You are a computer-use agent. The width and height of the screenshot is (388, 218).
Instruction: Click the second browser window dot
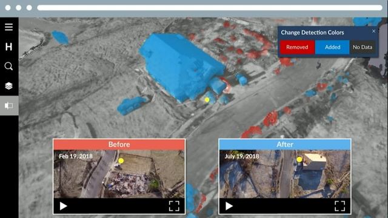coord(19,8)
